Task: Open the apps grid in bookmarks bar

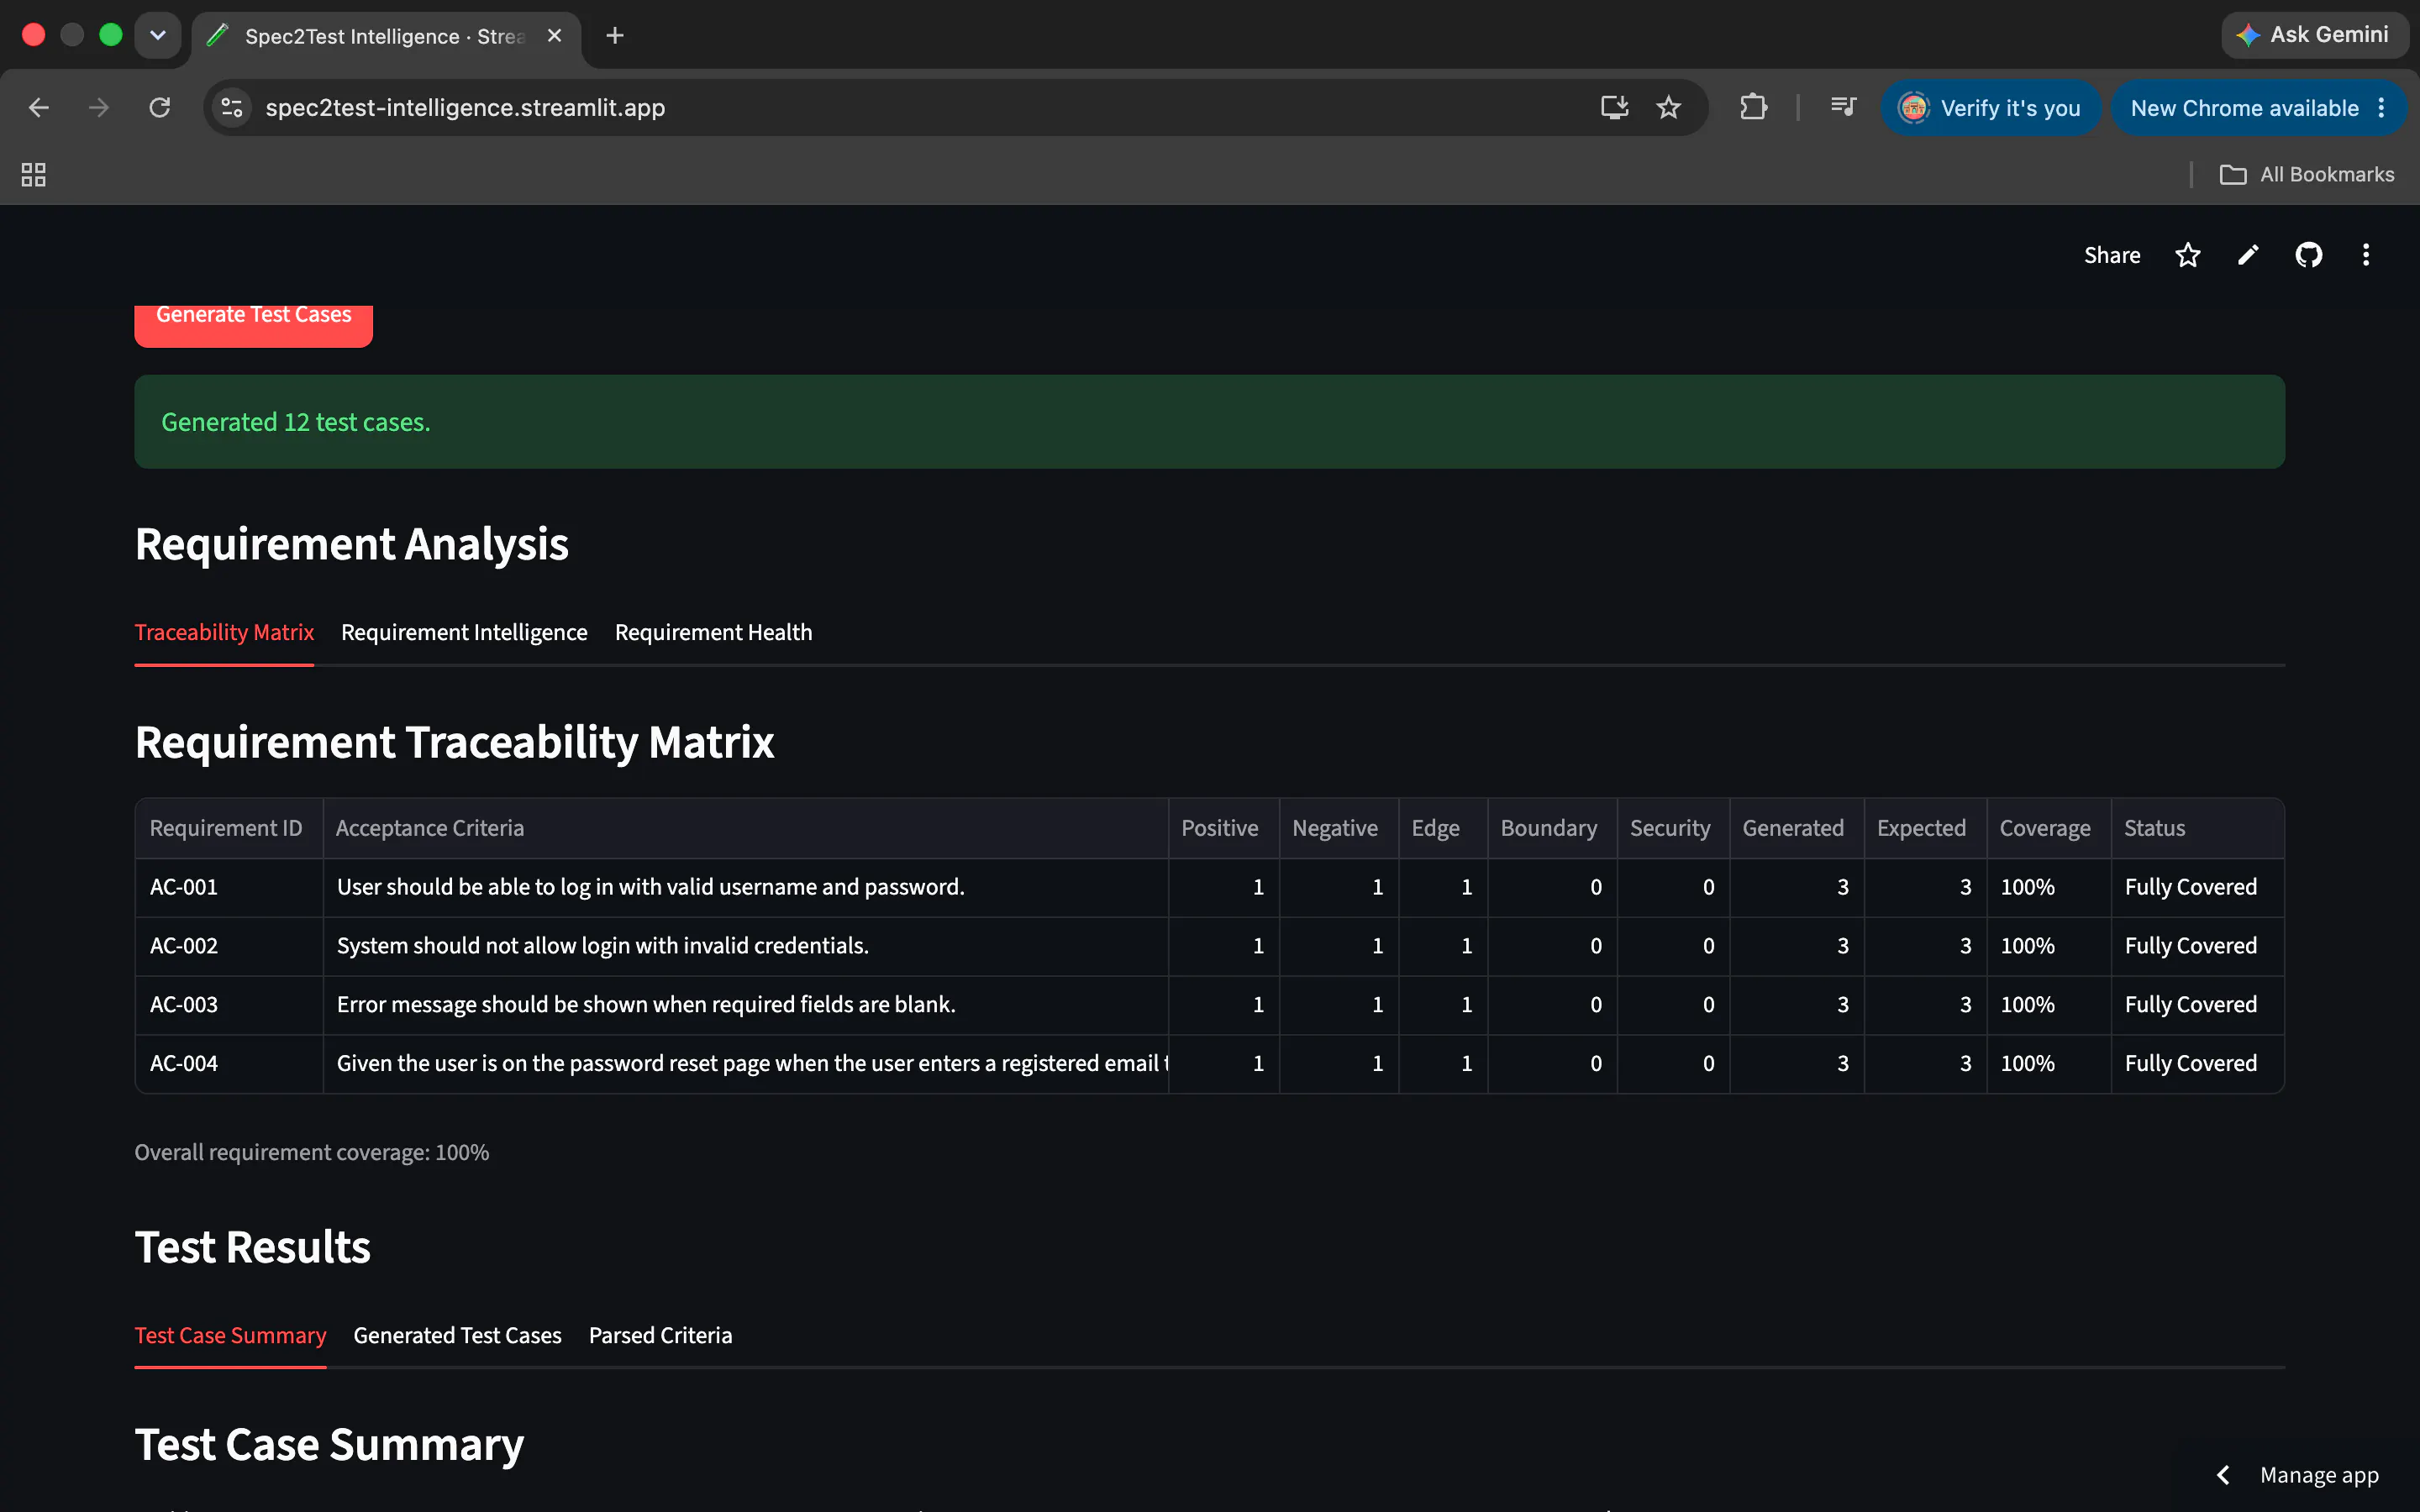Action: point(34,175)
